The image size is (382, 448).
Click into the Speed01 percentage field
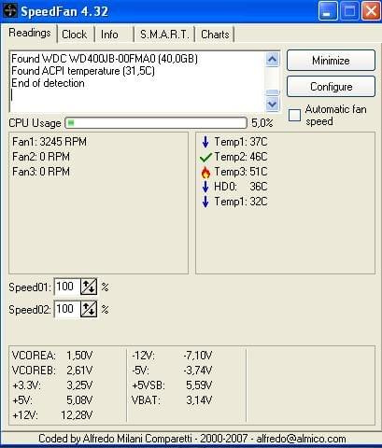67,287
